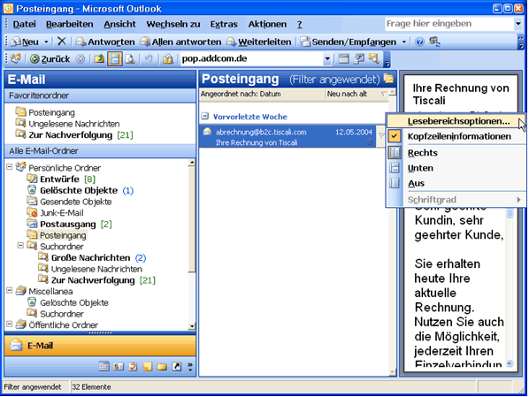
Task: Click the Folder List icon in navigation bar
Action: click(x=162, y=366)
